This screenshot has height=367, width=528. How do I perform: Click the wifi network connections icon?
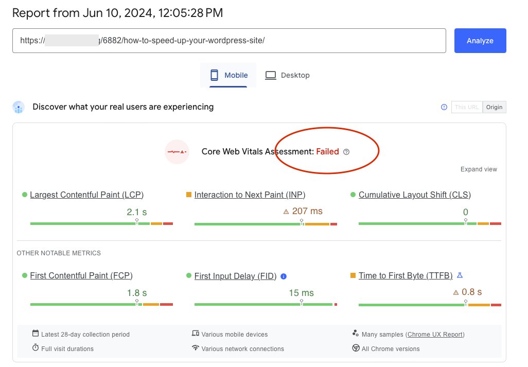[x=196, y=347]
